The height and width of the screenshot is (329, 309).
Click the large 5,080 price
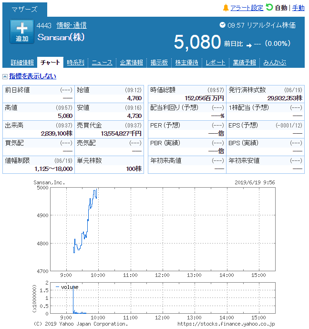point(197,42)
